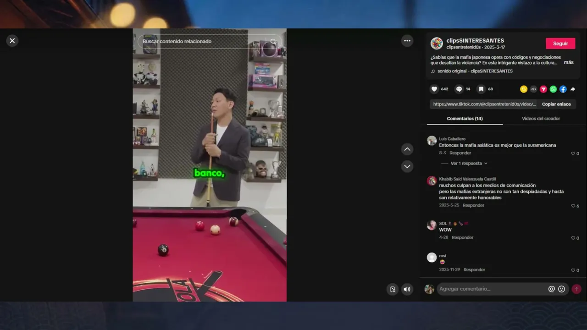587x330 pixels.
Task: Click the 2025-5-25 comment date
Action: (x=449, y=205)
